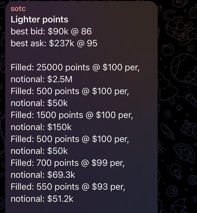Select the best bid $90k line
This screenshot has width=197, height=213.
pos(51,31)
